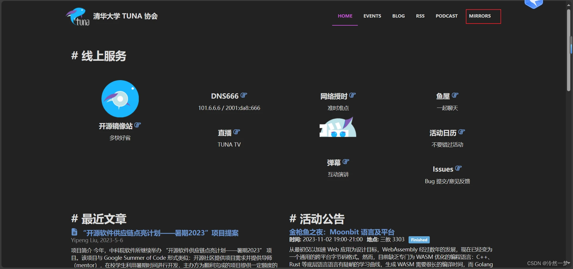This screenshot has width=573, height=269.
Task: Click the Finished status badge
Action: tap(419, 240)
